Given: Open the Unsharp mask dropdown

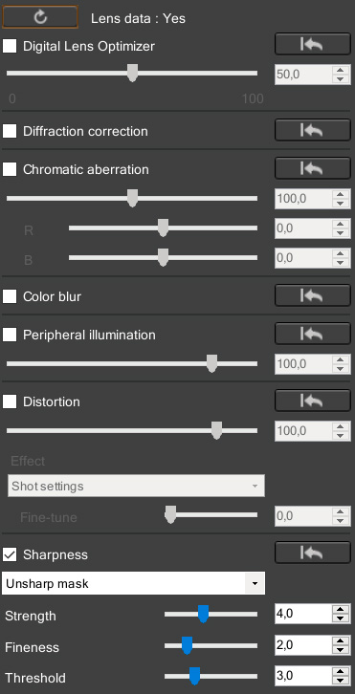Looking at the screenshot, I should [133, 583].
